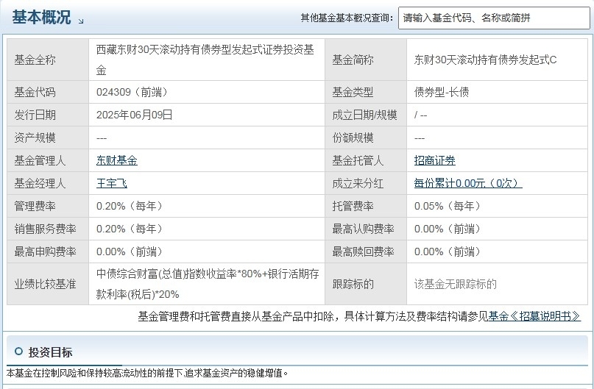Click the 基金类型 label cell
Image resolution: width=594 pixels, height=389 pixels.
coord(366,92)
